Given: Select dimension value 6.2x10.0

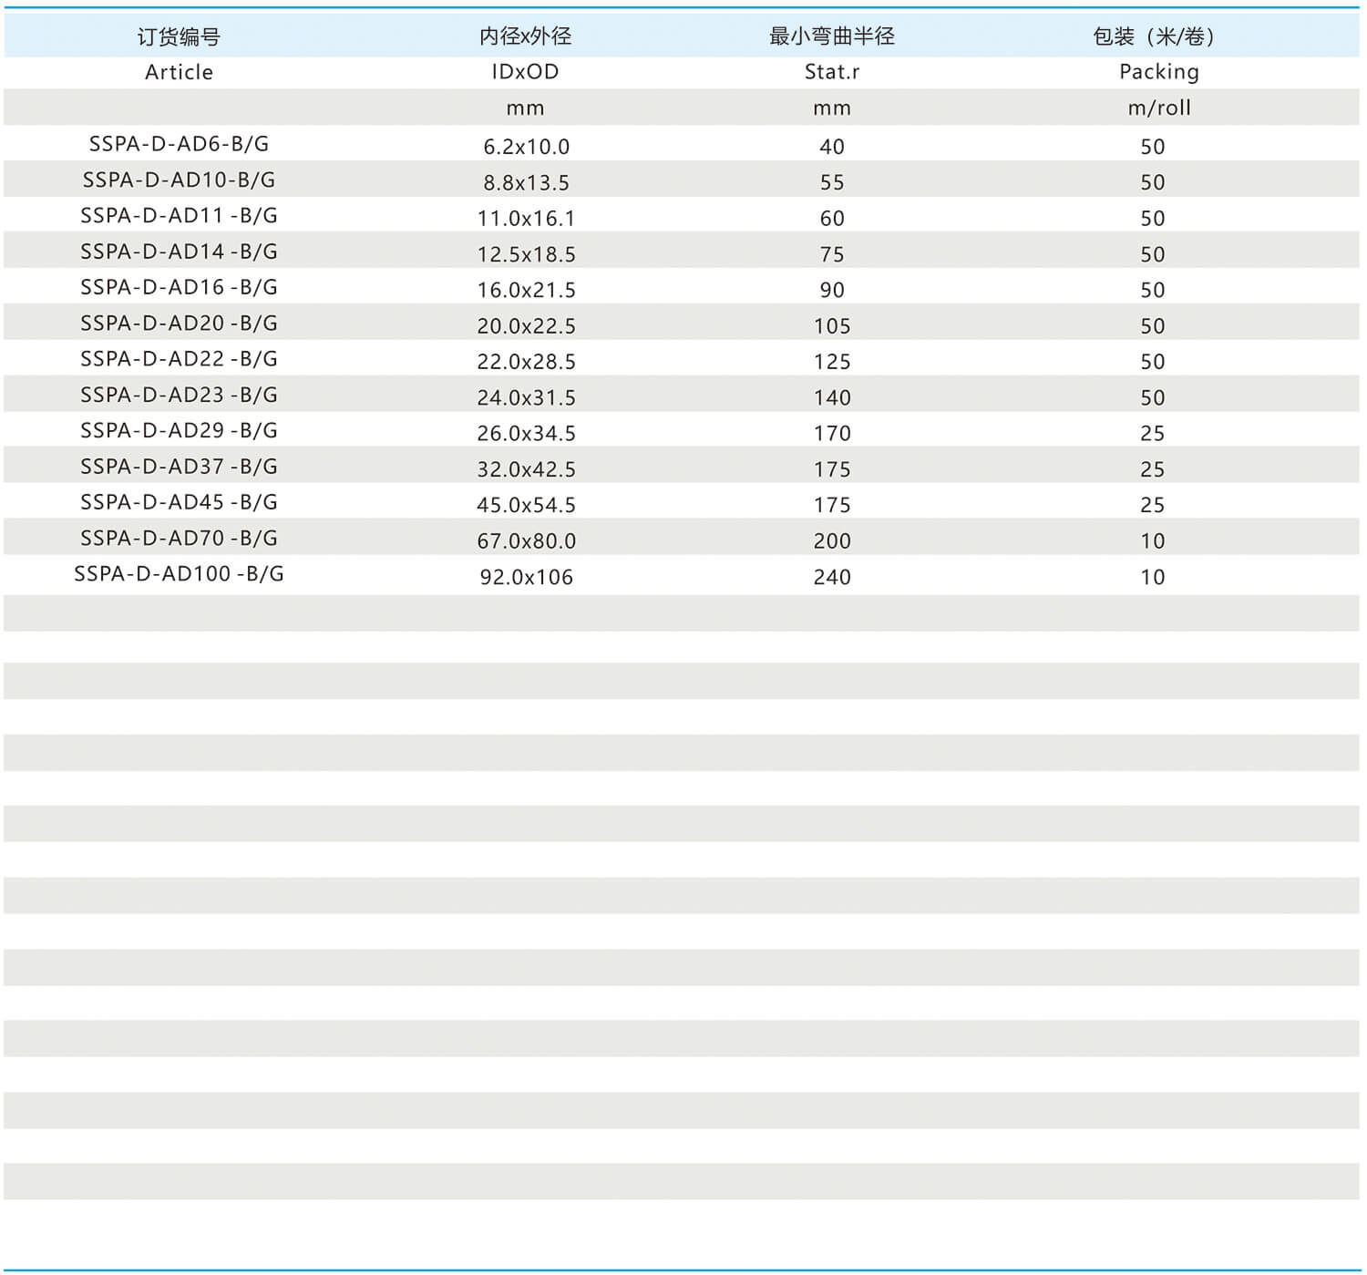Looking at the screenshot, I should tap(526, 147).
